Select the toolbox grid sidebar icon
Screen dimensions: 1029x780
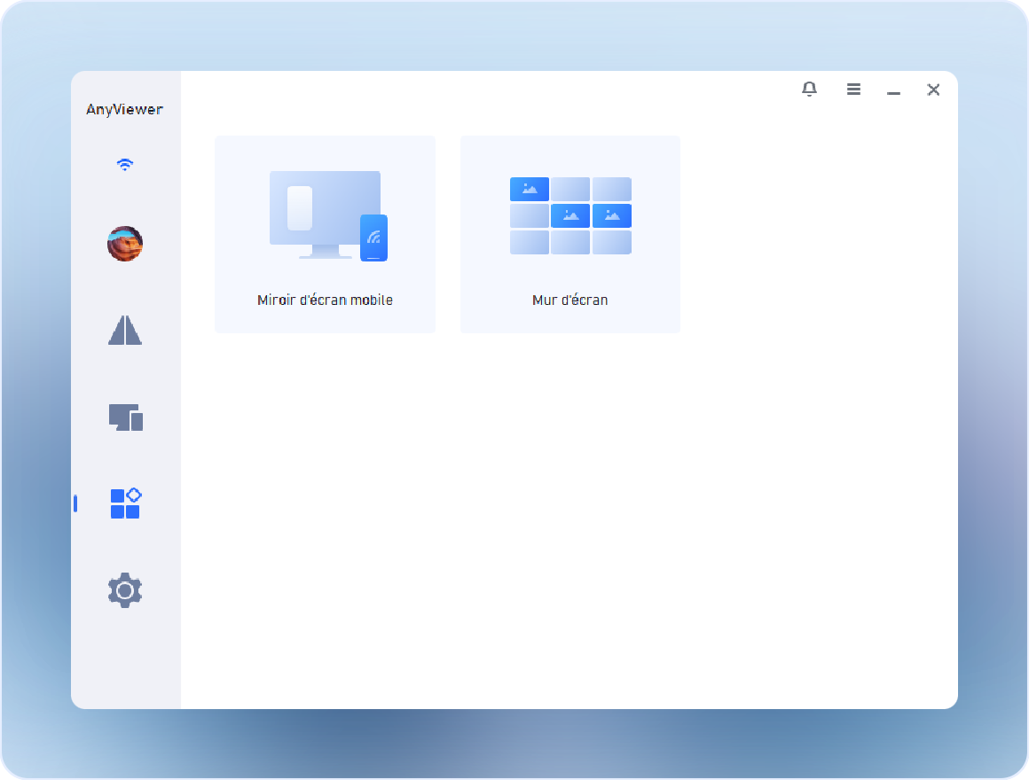point(125,503)
